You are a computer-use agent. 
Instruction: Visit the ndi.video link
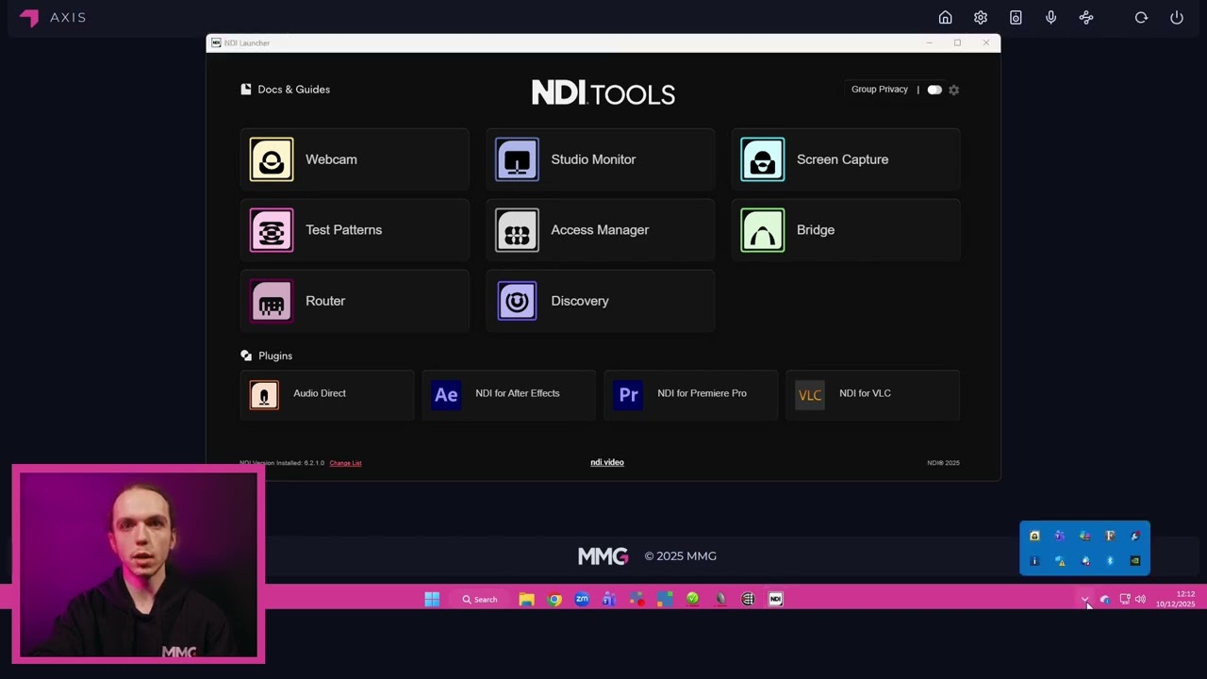click(607, 462)
